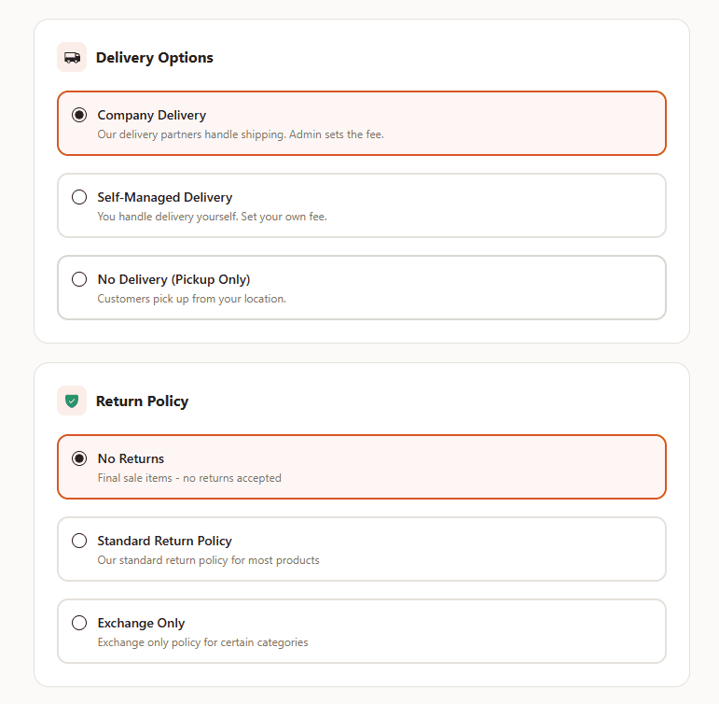Select the No Returns radio button
This screenshot has width=719, height=704.
coord(79,458)
